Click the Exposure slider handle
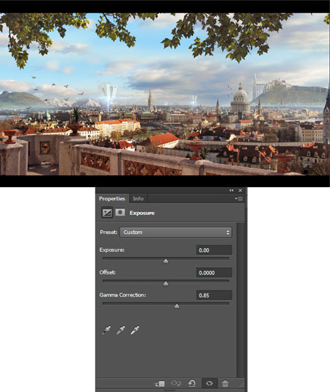This screenshot has height=392, width=330. tap(166, 261)
